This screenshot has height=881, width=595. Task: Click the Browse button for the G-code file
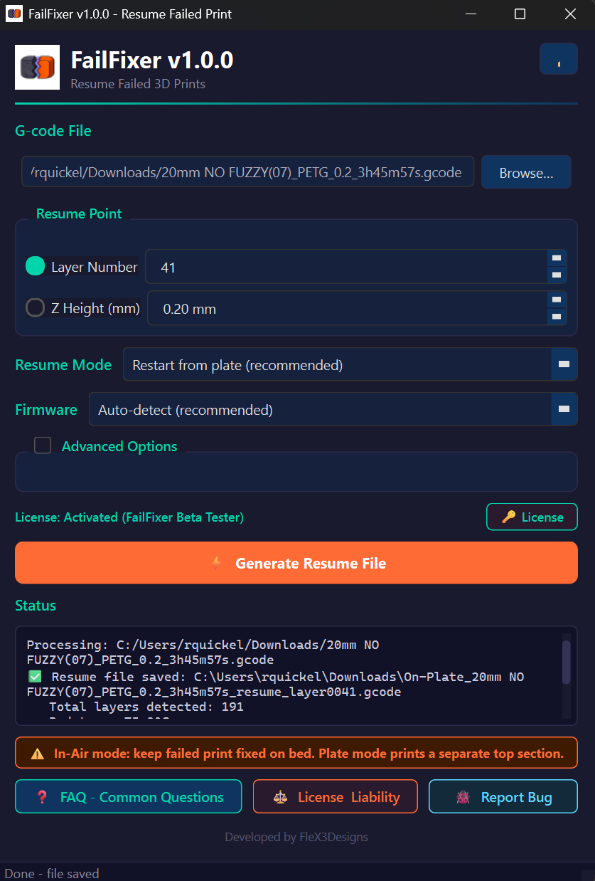tap(526, 172)
